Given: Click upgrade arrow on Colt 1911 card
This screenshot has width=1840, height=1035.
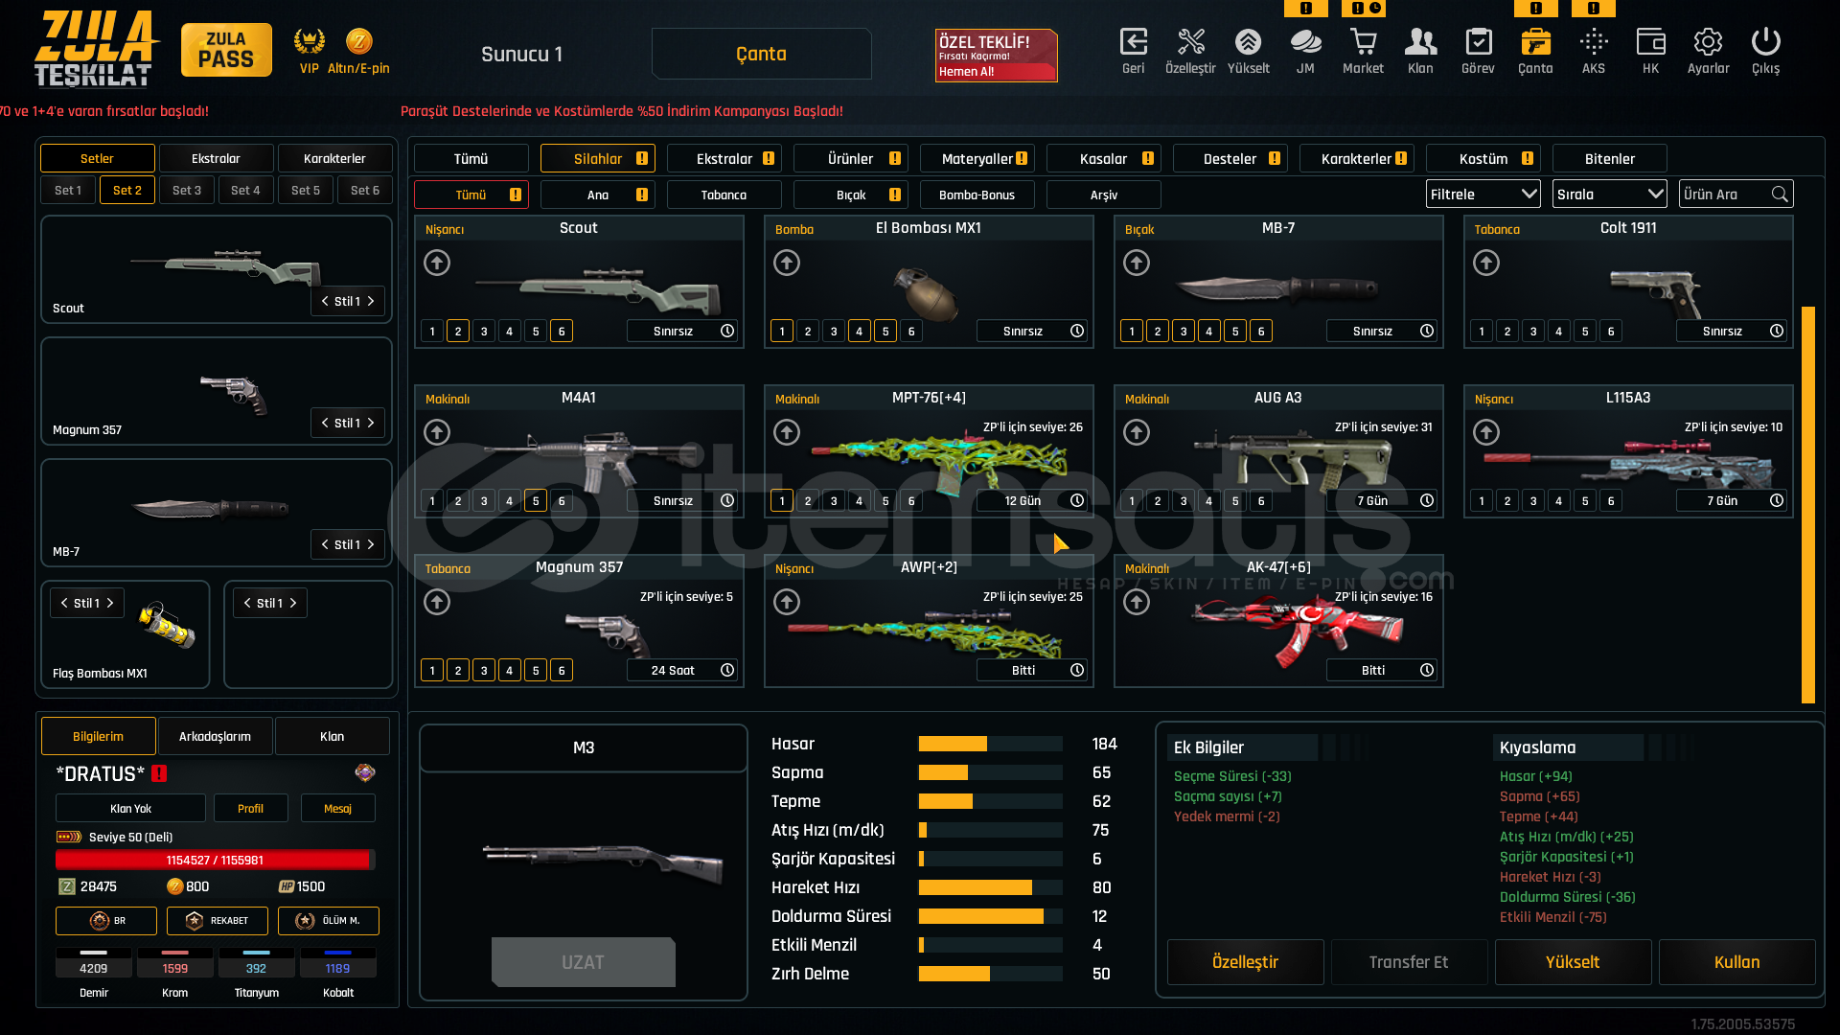Looking at the screenshot, I should 1486,263.
